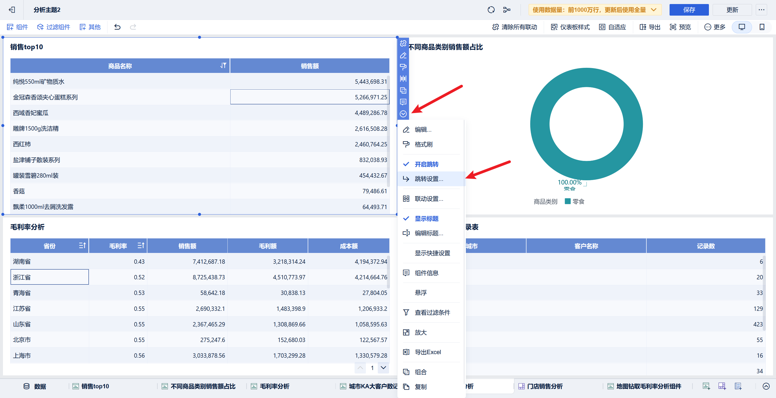The image size is (776, 398).
Task: Click the 零食 legend color swatch
Action: coord(567,201)
